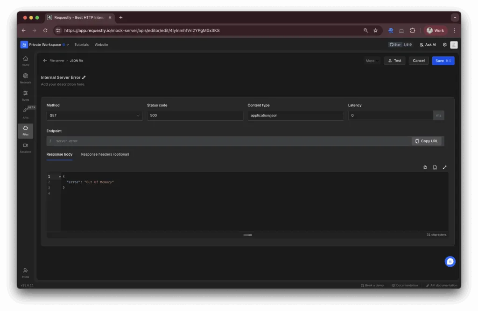Click the browser zoom magnifier icon

pyautogui.click(x=366, y=30)
